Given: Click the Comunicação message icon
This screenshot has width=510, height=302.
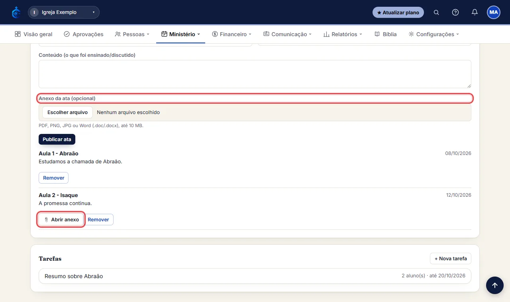Looking at the screenshot, I should (x=266, y=34).
